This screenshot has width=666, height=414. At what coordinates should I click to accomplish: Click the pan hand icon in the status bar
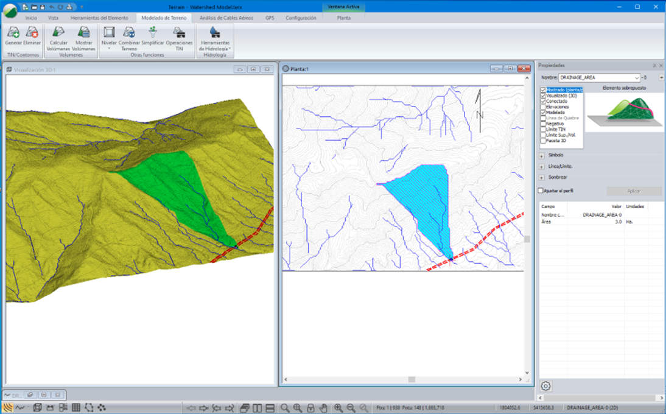click(324, 407)
